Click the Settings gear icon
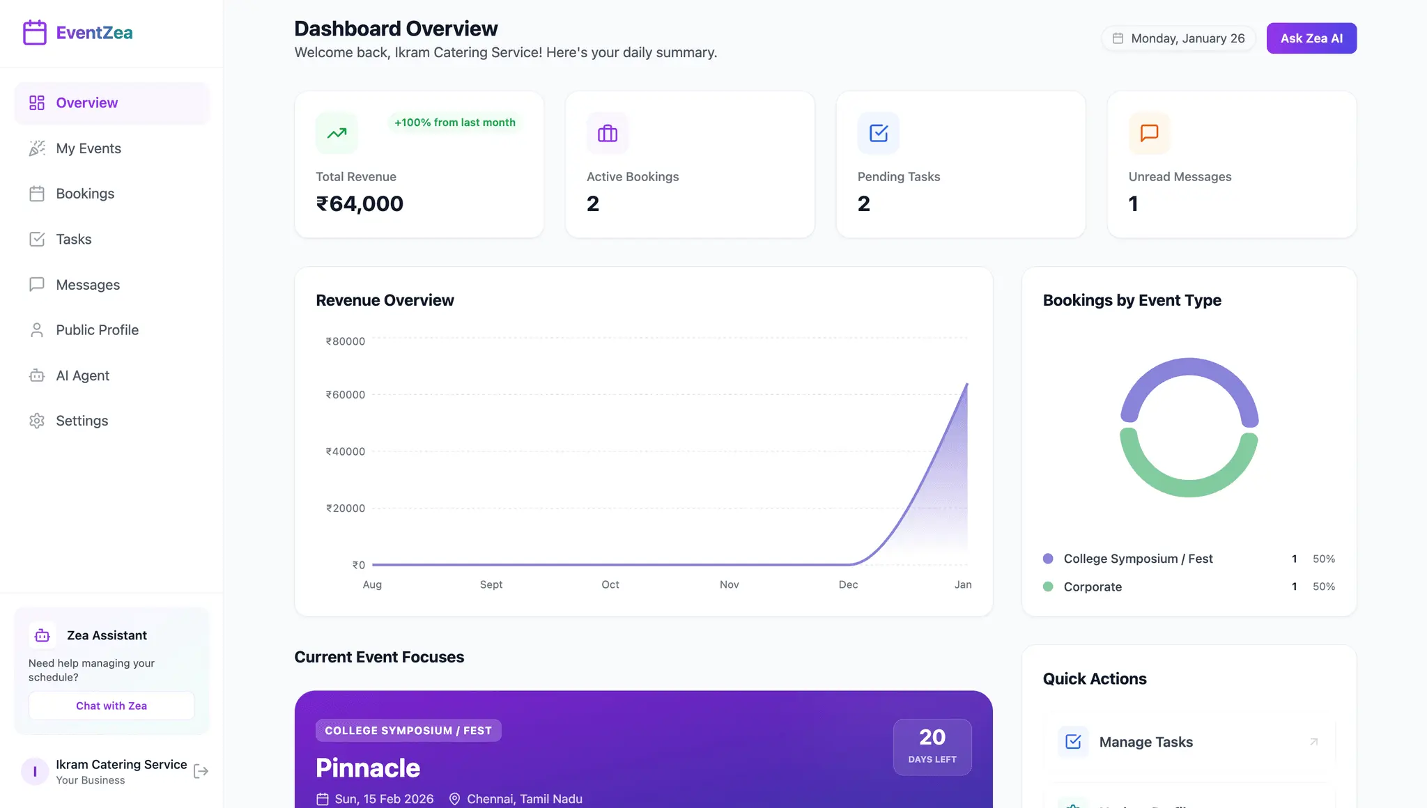The height and width of the screenshot is (808, 1427). pyautogui.click(x=37, y=421)
